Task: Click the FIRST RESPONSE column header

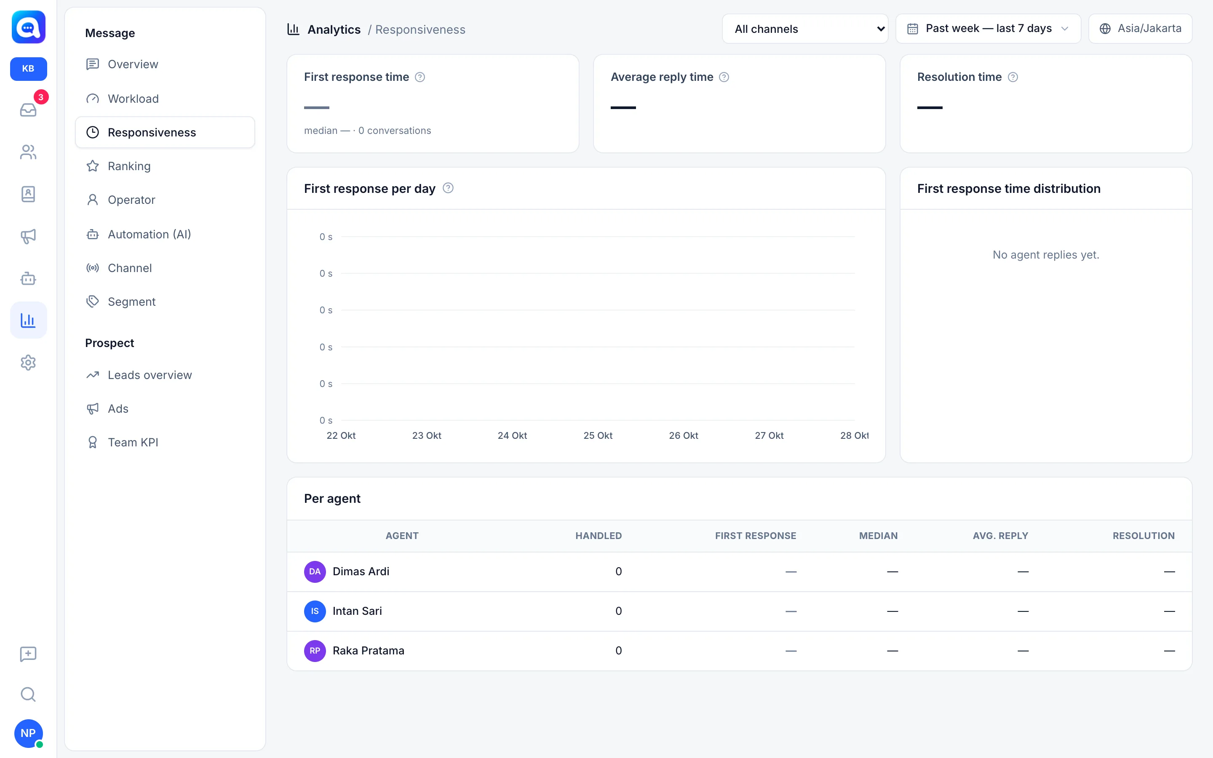Action: [x=755, y=536]
